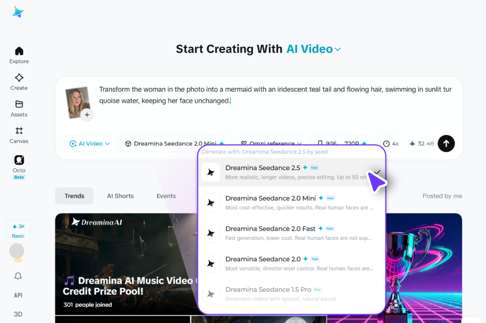Click the DreaminaAI logo on the banner
This screenshot has height=323, width=486.
[97, 221]
